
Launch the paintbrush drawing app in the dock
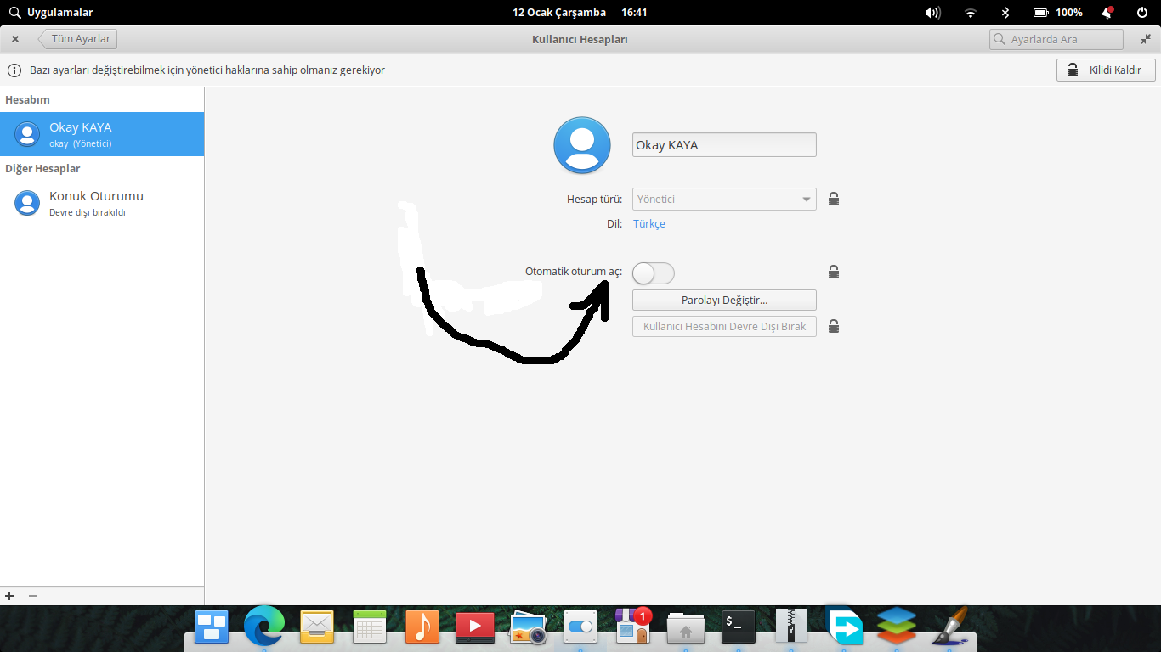click(949, 627)
